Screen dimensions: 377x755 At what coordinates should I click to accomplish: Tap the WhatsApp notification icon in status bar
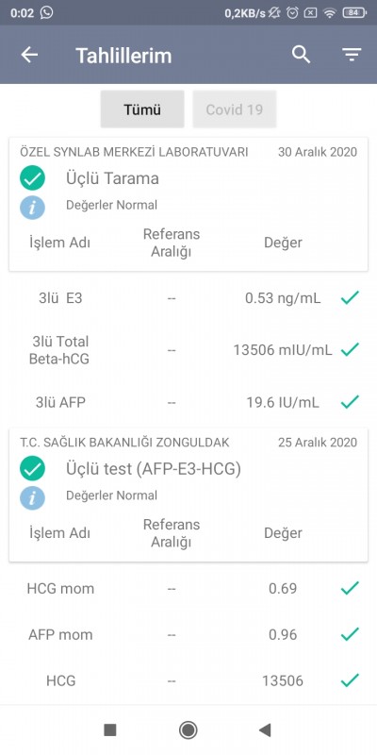47,13
